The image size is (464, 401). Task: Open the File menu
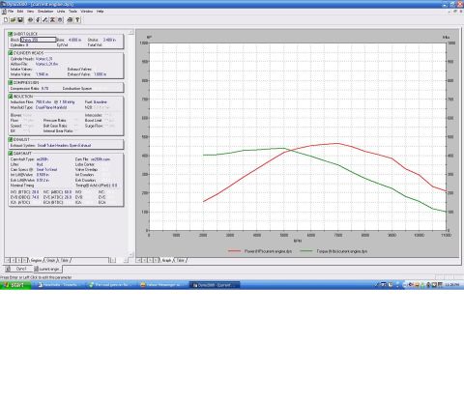[x=11, y=12]
